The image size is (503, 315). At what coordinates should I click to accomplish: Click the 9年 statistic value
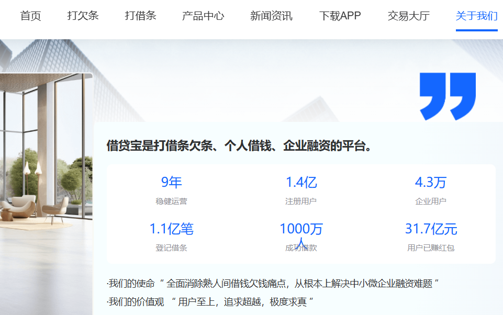tap(171, 182)
